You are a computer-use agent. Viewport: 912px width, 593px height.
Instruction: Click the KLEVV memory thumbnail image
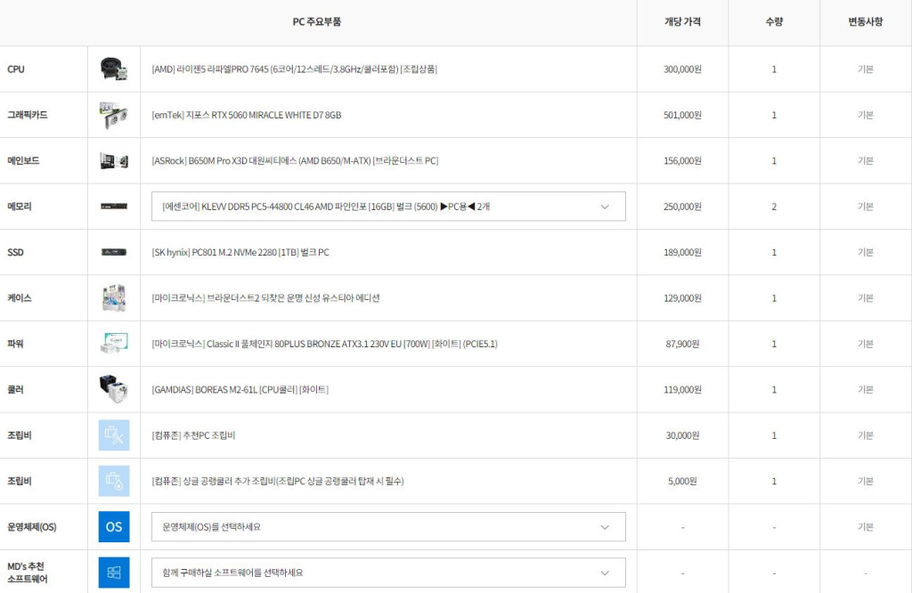[113, 207]
